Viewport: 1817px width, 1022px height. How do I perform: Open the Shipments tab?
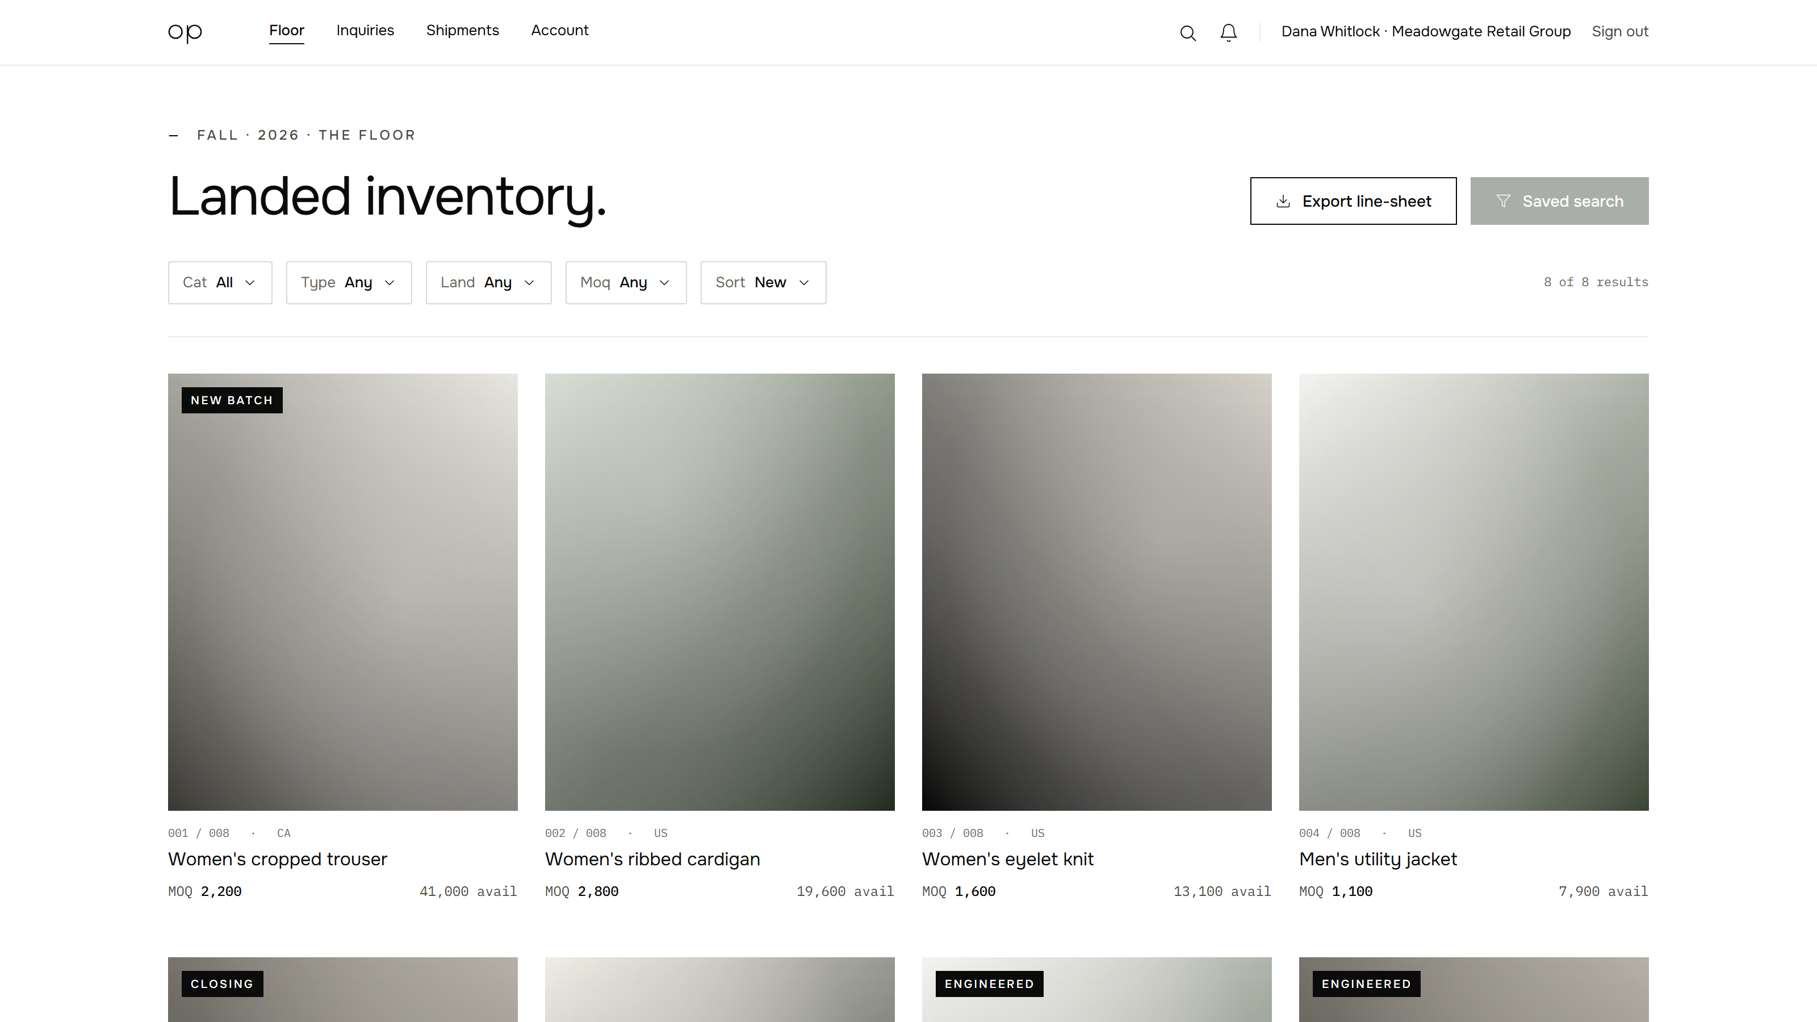tap(463, 30)
